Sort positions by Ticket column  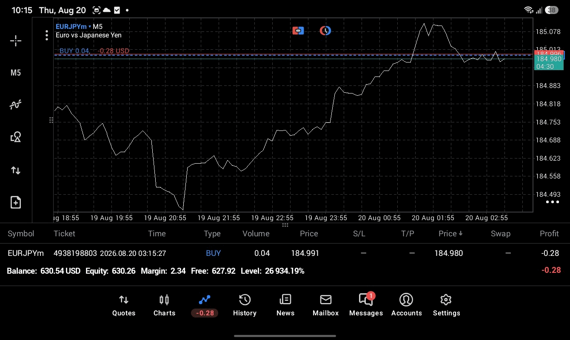click(64, 234)
